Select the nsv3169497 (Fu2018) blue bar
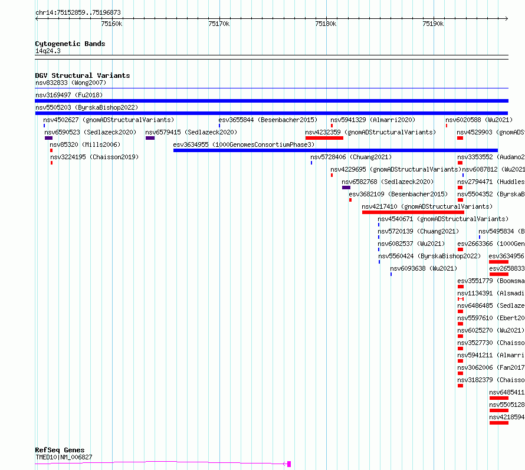This screenshot has width=525, height=470. (271, 101)
